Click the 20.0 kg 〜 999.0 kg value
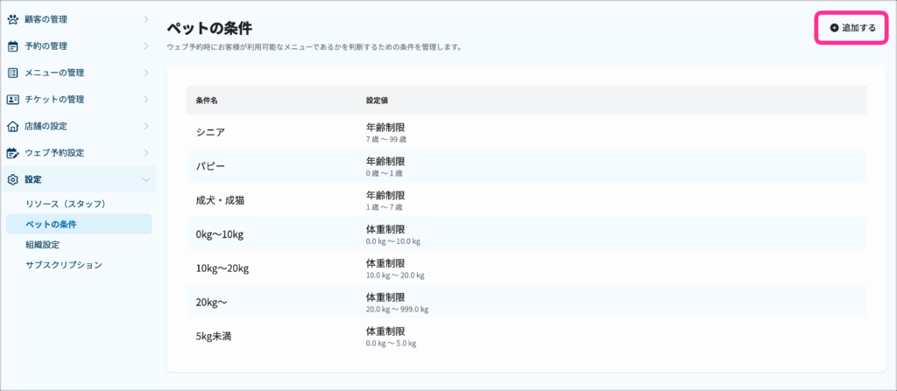Screen dimensions: 897x391 tap(397, 310)
